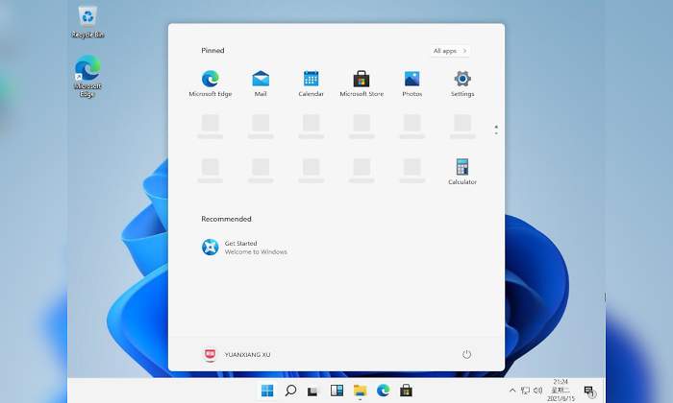Open the clock and date in the taskbar
The width and height of the screenshot is (673, 403).
point(561,390)
